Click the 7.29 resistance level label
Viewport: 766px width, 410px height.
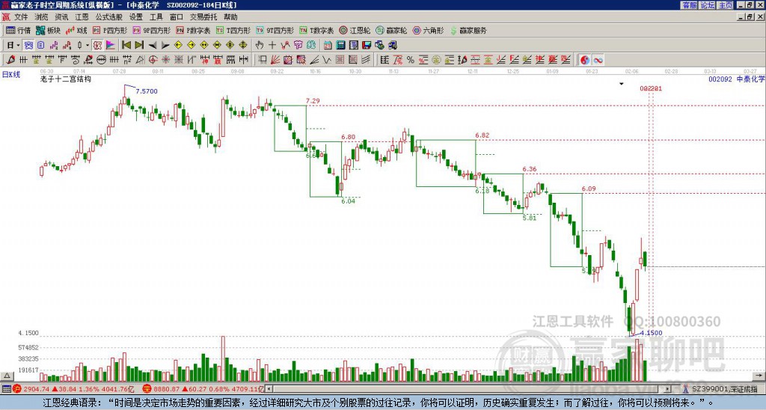313,101
